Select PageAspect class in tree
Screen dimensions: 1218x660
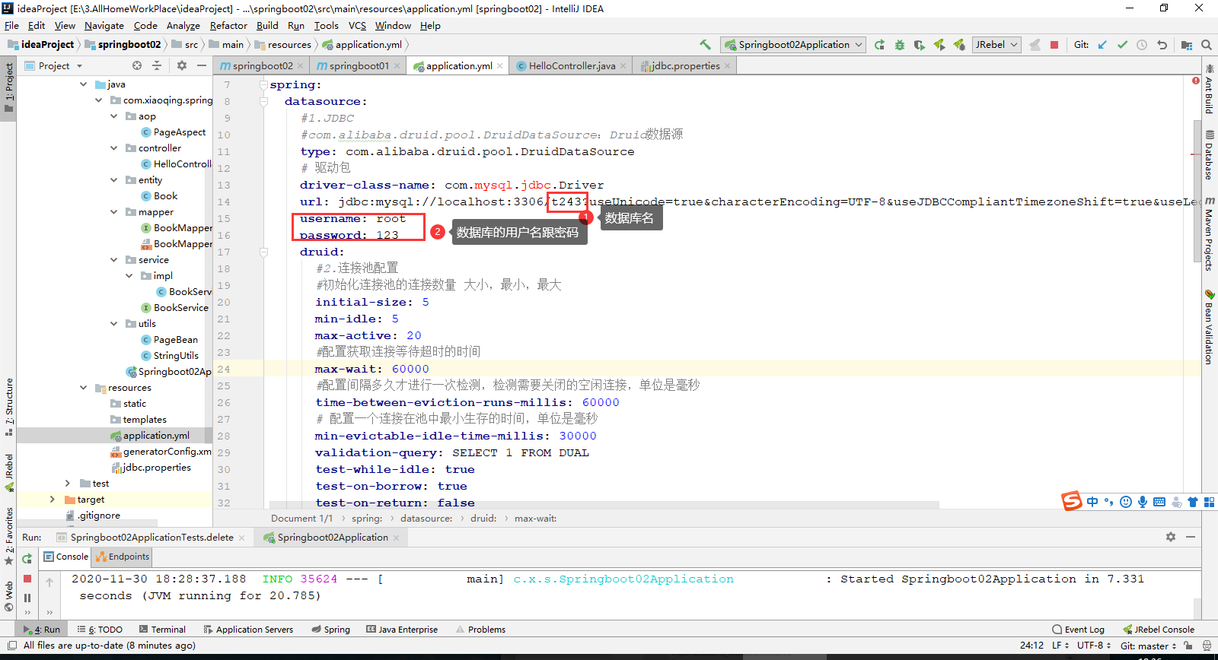(x=174, y=132)
